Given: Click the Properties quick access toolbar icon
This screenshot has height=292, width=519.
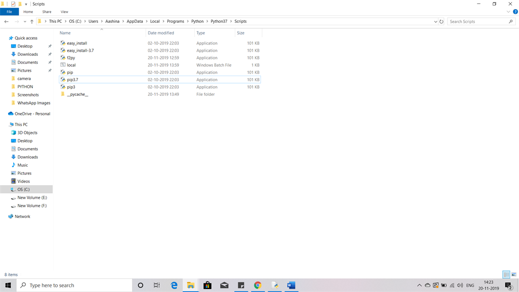Looking at the screenshot, I should 13,4.
